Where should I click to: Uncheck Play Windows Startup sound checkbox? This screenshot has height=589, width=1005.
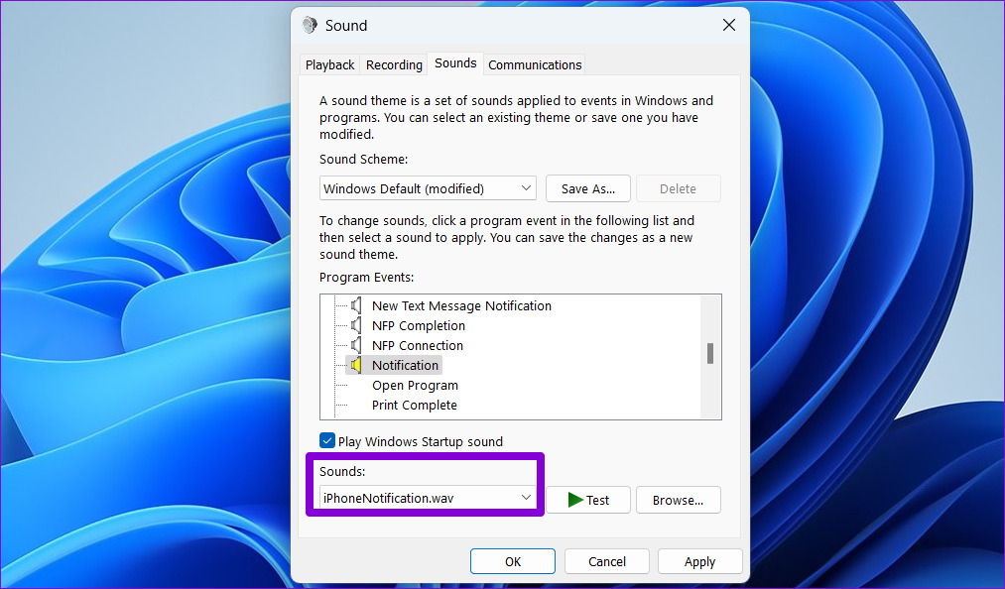(x=326, y=441)
